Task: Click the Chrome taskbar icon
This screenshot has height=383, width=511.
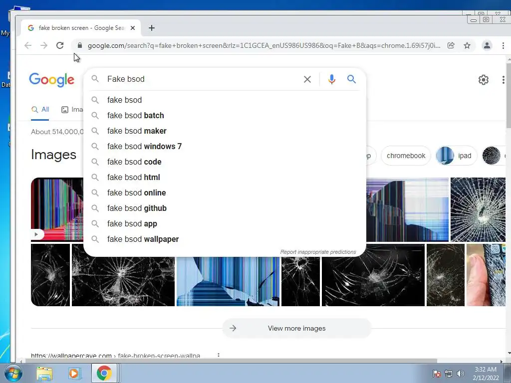Action: pos(104,373)
